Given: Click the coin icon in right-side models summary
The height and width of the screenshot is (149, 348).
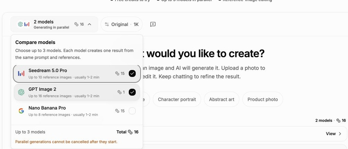Looking at the screenshot, I should point(338,121).
